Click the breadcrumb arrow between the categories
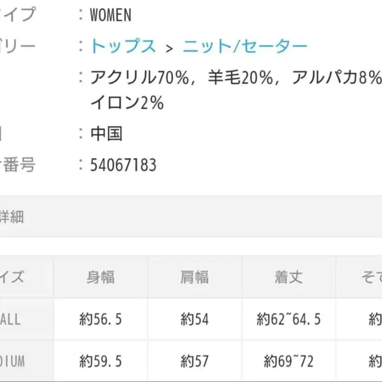Screen dimensions: 382x382 tap(169, 47)
